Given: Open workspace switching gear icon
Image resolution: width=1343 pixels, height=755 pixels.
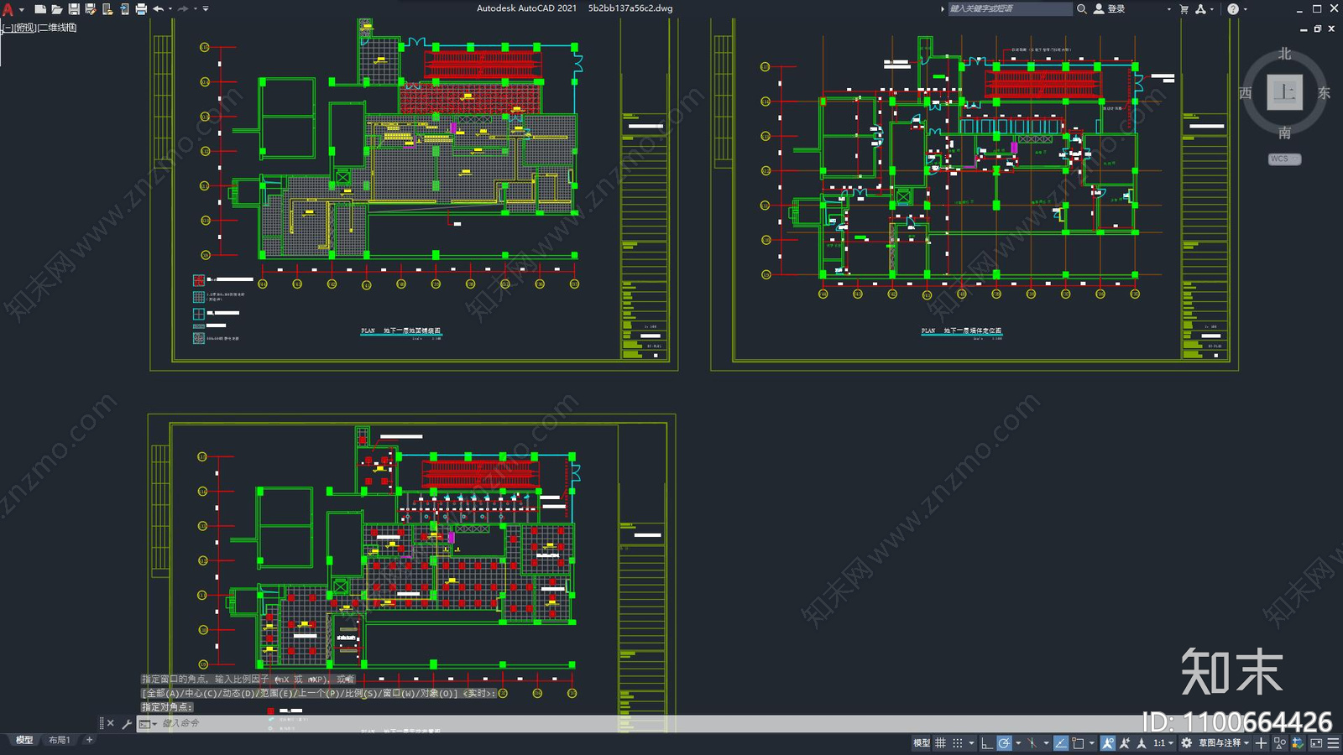Looking at the screenshot, I should [x=1186, y=743].
